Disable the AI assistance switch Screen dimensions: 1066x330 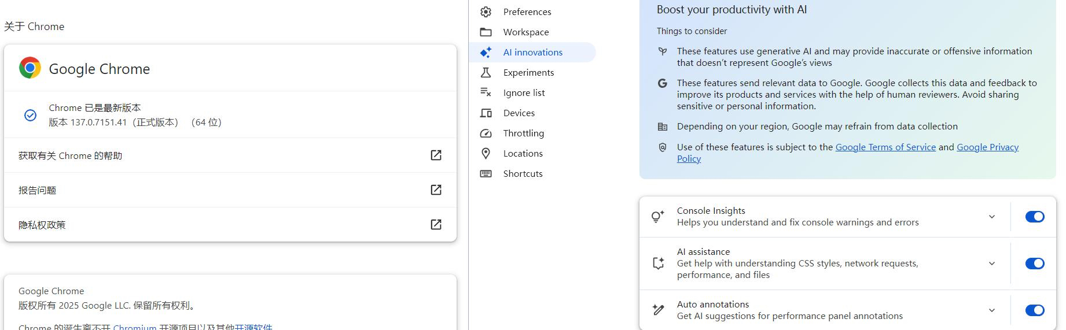point(1035,264)
